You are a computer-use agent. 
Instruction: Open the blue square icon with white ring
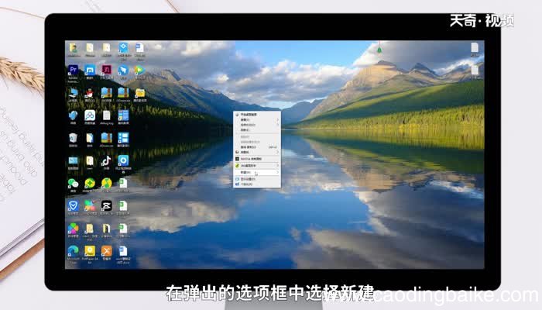point(123,160)
